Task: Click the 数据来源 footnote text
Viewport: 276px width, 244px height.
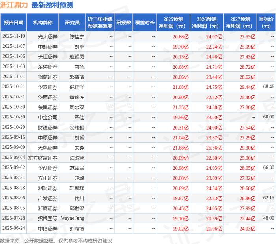Action: (56, 241)
